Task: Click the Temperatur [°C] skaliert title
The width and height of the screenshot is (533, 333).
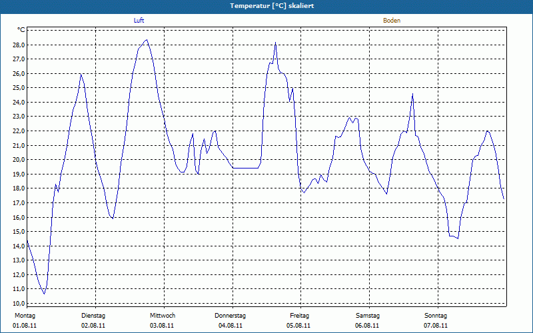Action: [x=272, y=6]
